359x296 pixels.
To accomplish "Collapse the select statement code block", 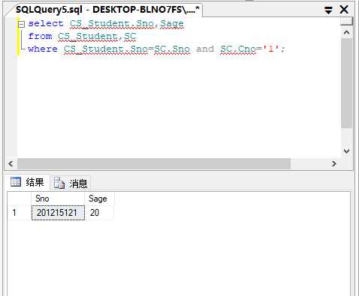I will pyautogui.click(x=22, y=25).
